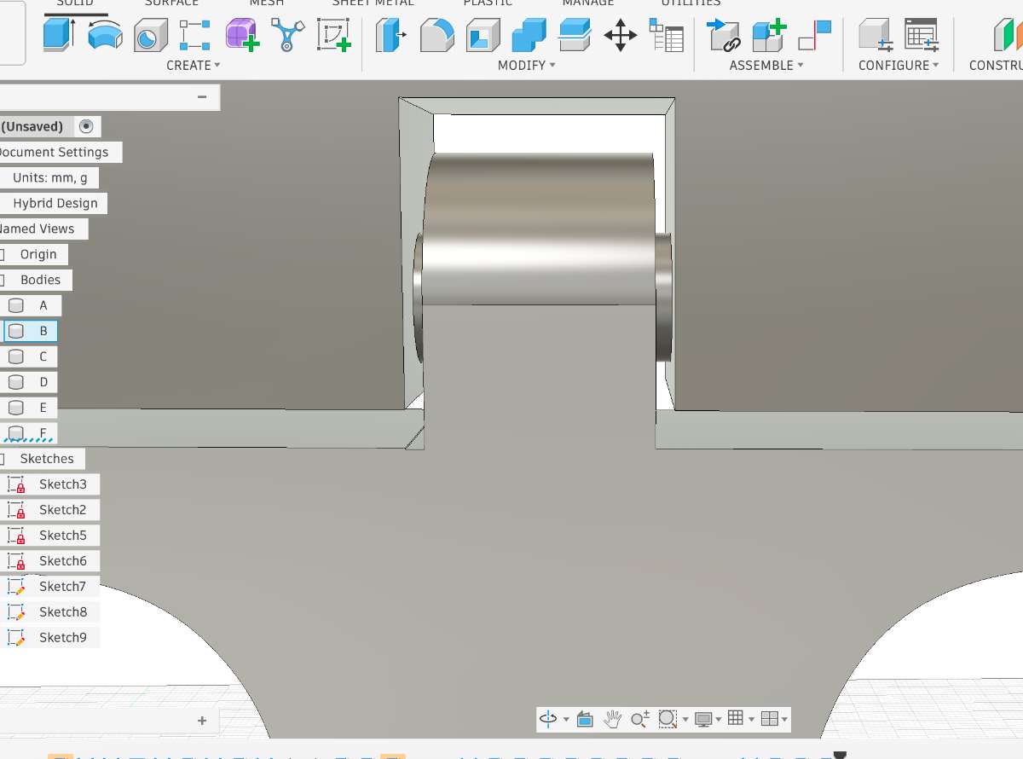The height and width of the screenshot is (759, 1023).
Task: Open the Display Settings dropdown arrow
Action: click(x=719, y=720)
